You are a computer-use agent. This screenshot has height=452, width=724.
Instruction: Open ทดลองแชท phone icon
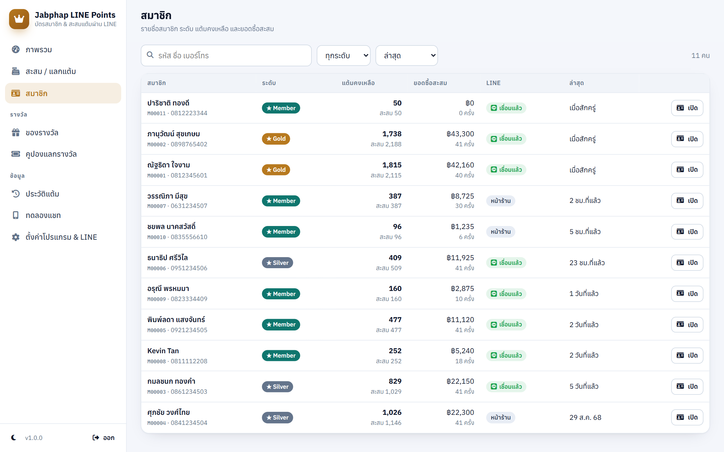16,215
